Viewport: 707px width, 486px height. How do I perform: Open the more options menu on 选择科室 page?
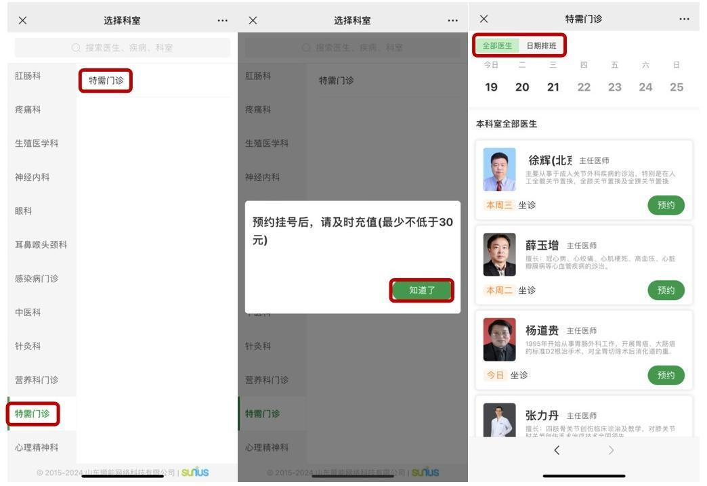(x=221, y=20)
